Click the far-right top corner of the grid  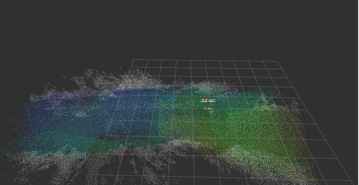[277, 61]
